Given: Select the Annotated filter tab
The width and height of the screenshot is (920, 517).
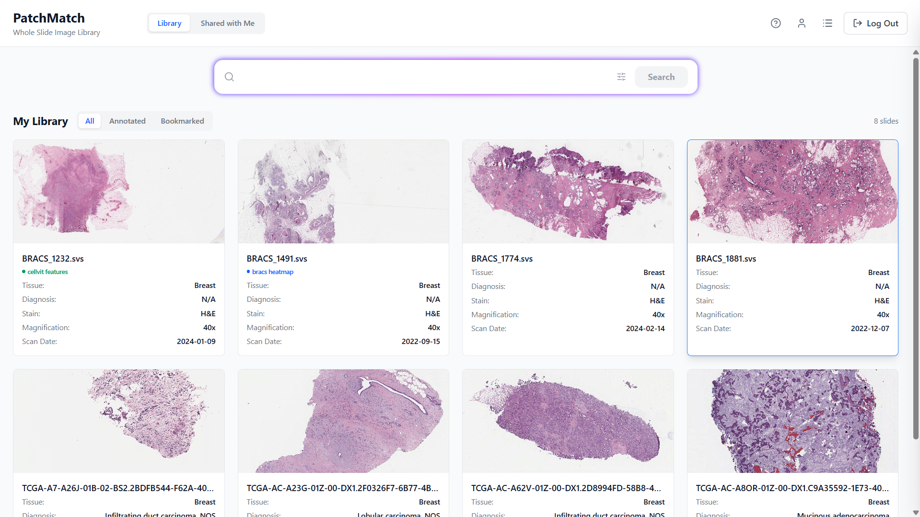Looking at the screenshot, I should click(128, 121).
